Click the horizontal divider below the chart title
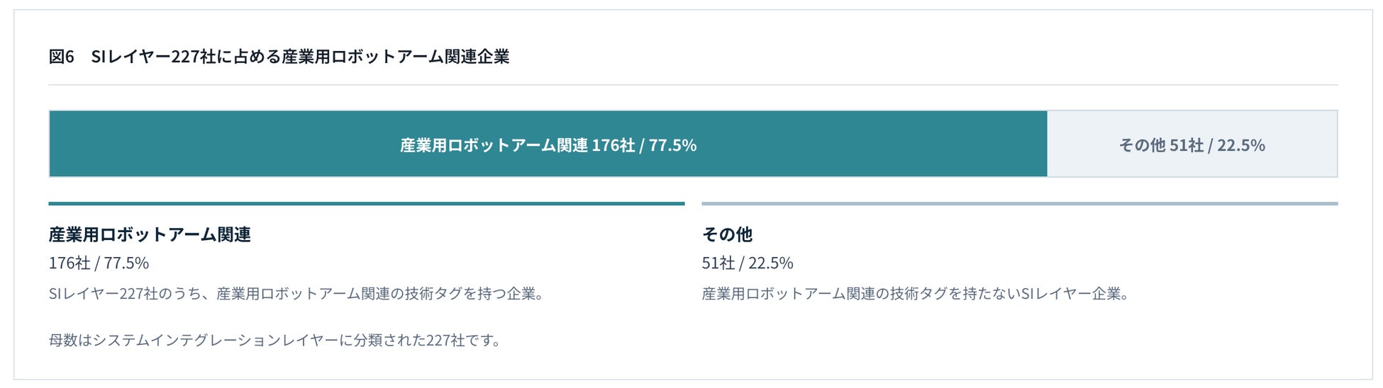Screen dimensions: 1383x388 point(693,85)
